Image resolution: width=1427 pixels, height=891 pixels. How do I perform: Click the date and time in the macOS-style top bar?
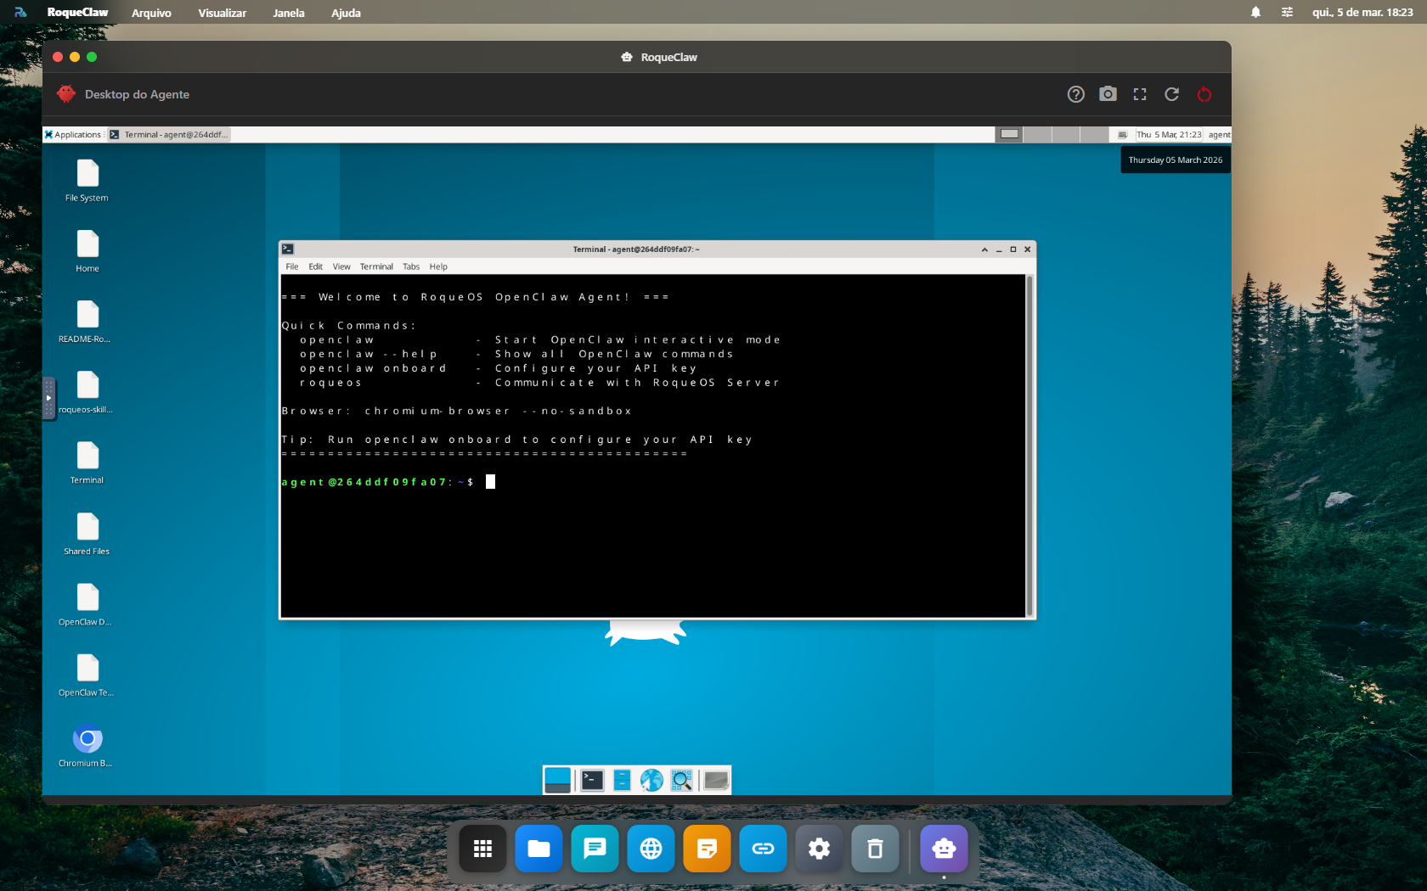[x=1362, y=12]
